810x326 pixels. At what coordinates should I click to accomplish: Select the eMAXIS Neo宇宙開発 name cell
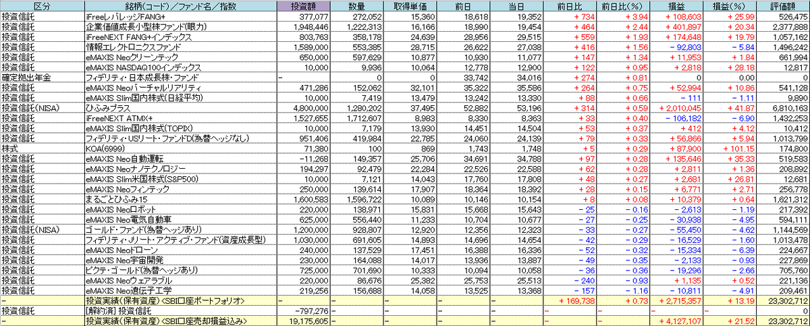pyautogui.click(x=181, y=260)
